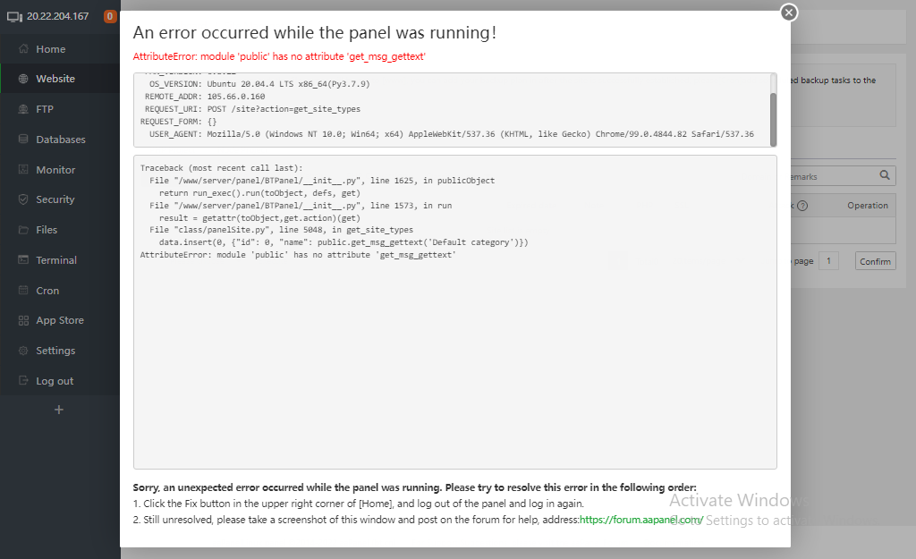Select the Website menu item
This screenshot has height=559, width=916.
pyautogui.click(x=55, y=79)
